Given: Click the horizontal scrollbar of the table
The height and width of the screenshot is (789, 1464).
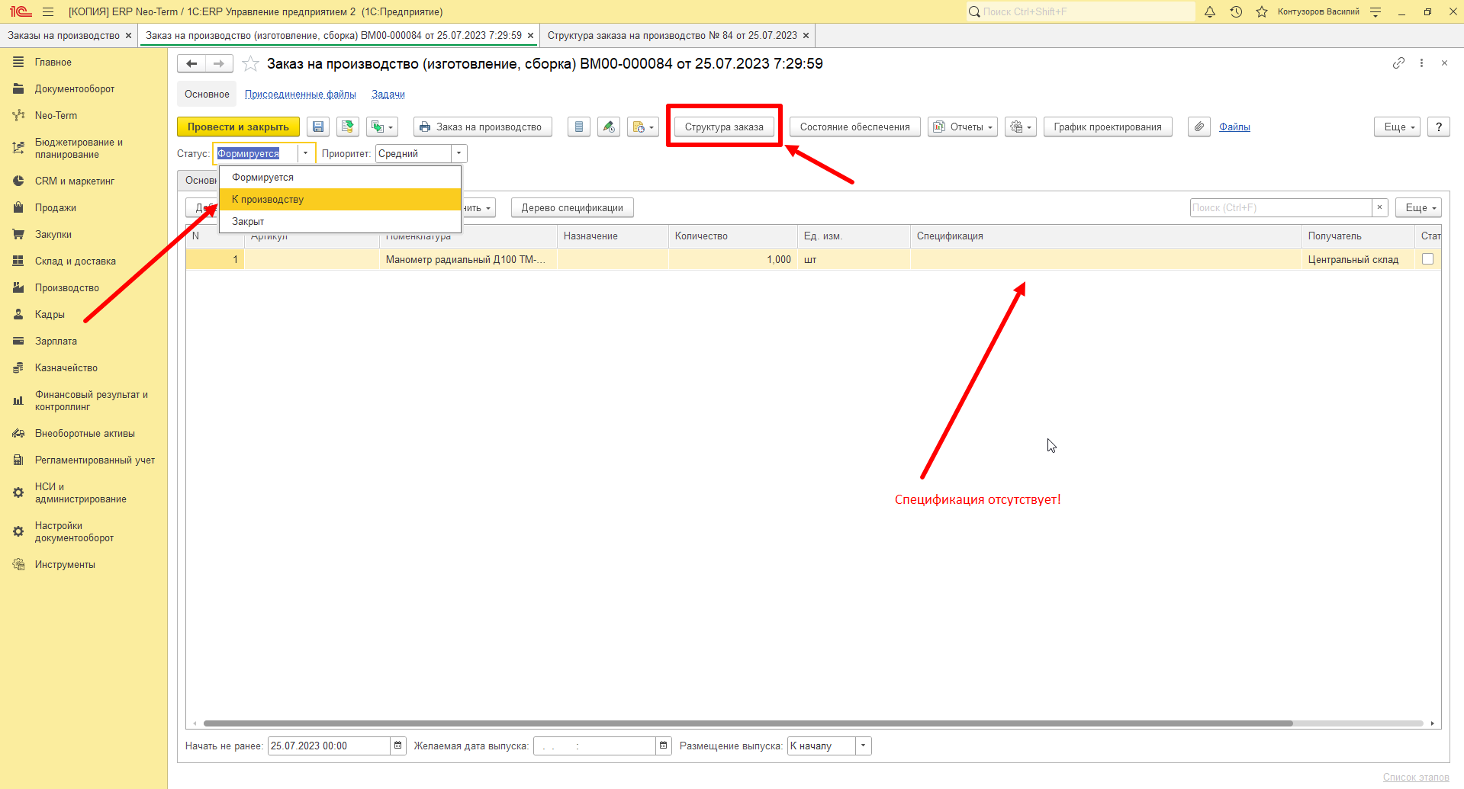Looking at the screenshot, I should coord(748,723).
